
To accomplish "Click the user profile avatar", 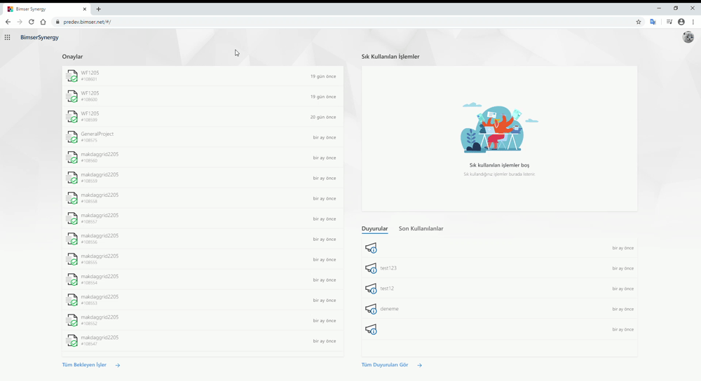I will click(x=688, y=38).
